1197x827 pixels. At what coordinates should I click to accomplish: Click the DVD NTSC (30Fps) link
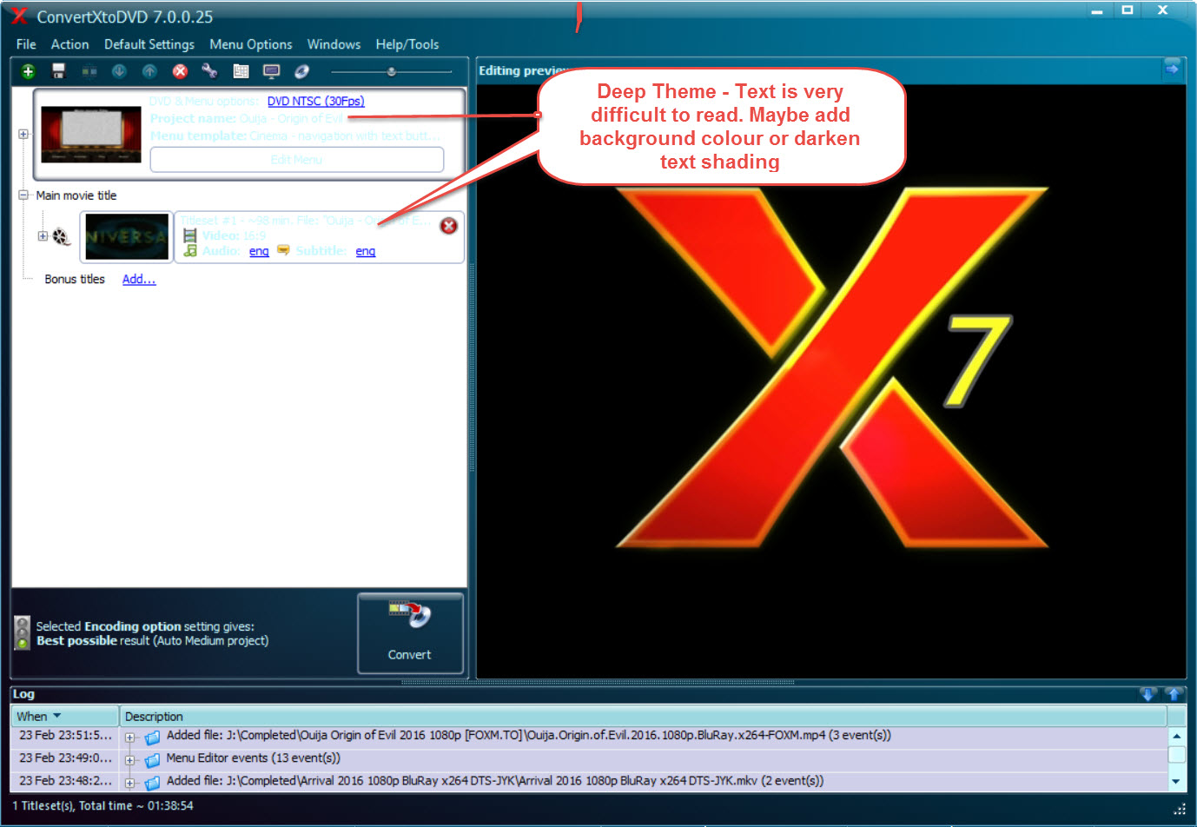316,102
